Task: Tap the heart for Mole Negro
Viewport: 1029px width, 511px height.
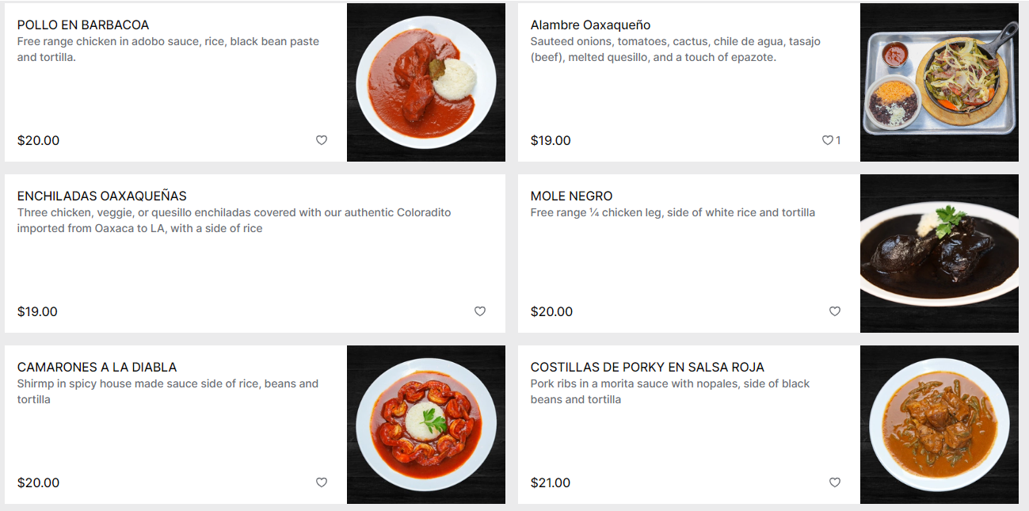Action: tap(835, 311)
